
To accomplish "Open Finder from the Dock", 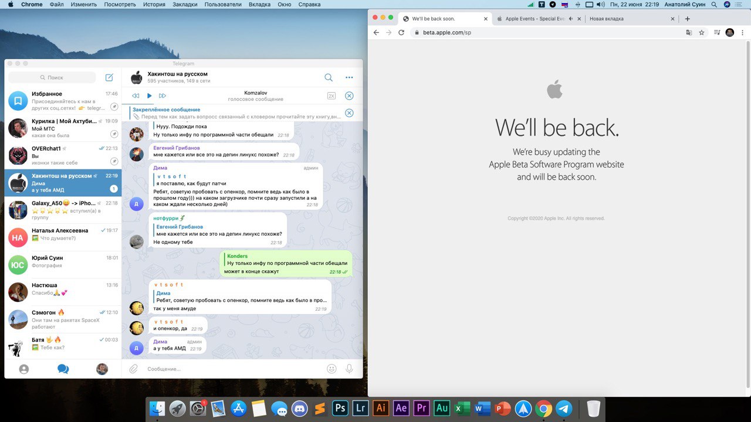I will [157, 408].
